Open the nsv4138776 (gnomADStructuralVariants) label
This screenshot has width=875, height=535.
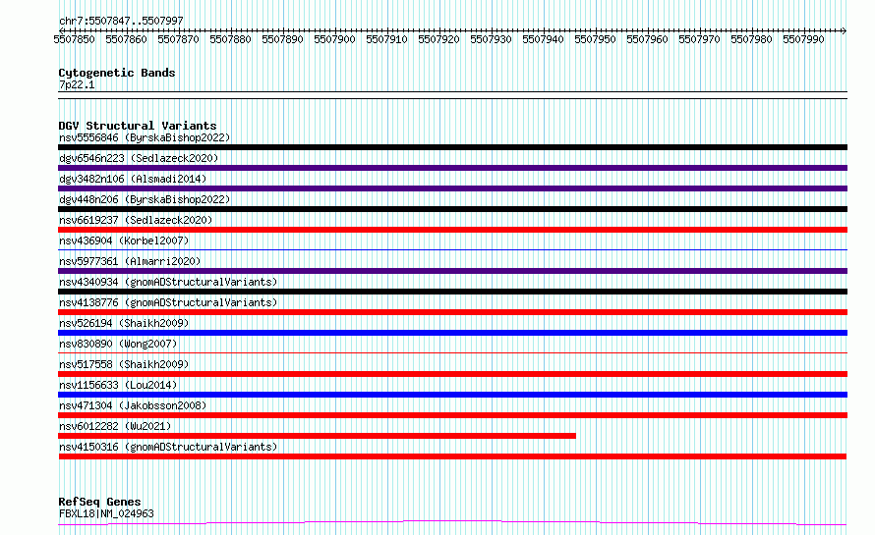[168, 302]
